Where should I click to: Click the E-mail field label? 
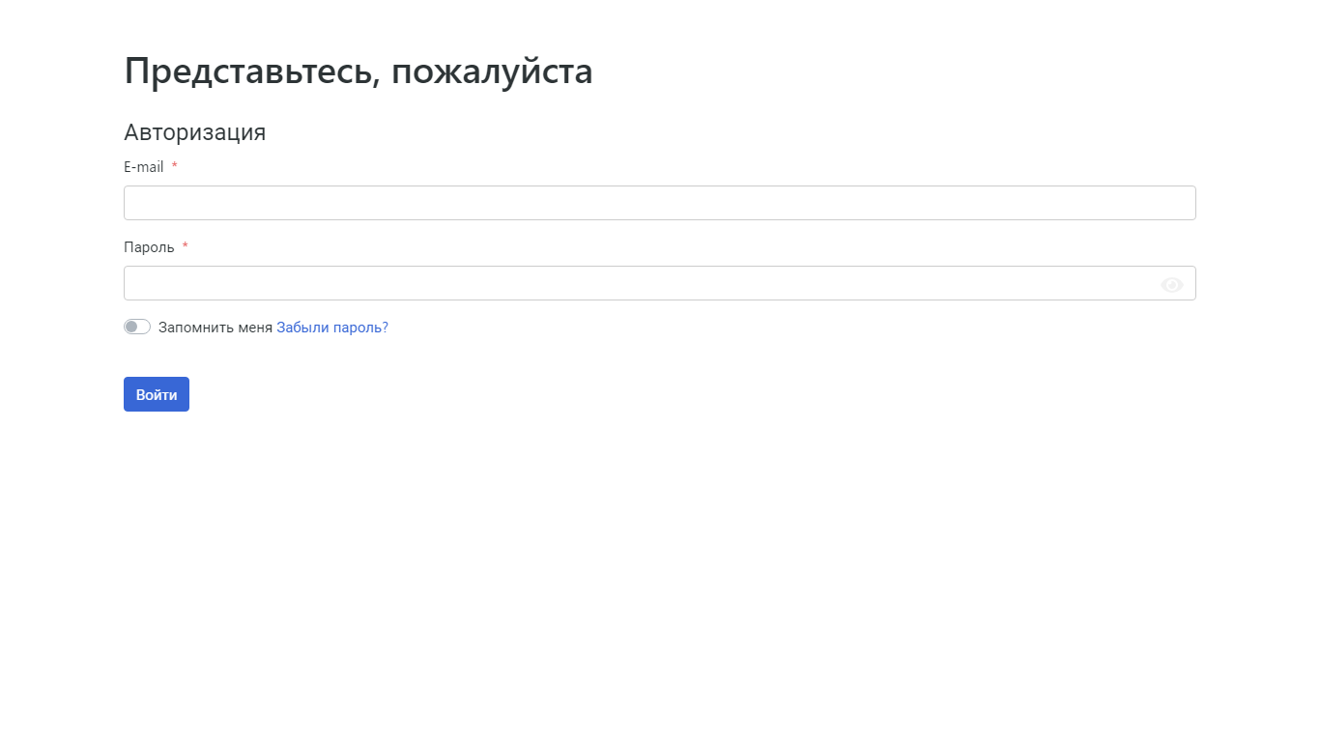click(x=144, y=167)
